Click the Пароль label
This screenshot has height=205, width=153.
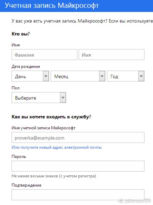coord(19,157)
